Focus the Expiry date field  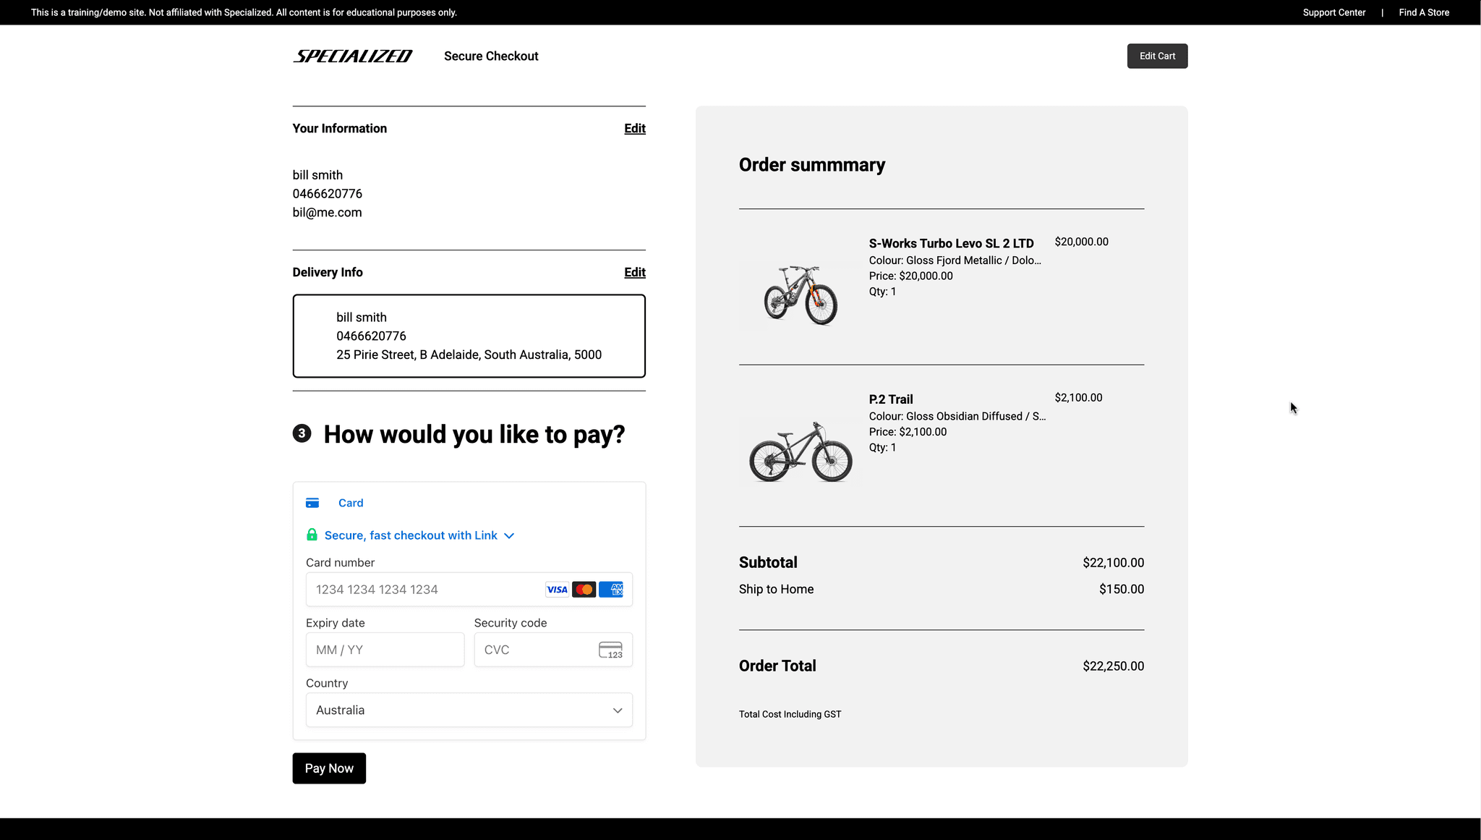click(385, 650)
